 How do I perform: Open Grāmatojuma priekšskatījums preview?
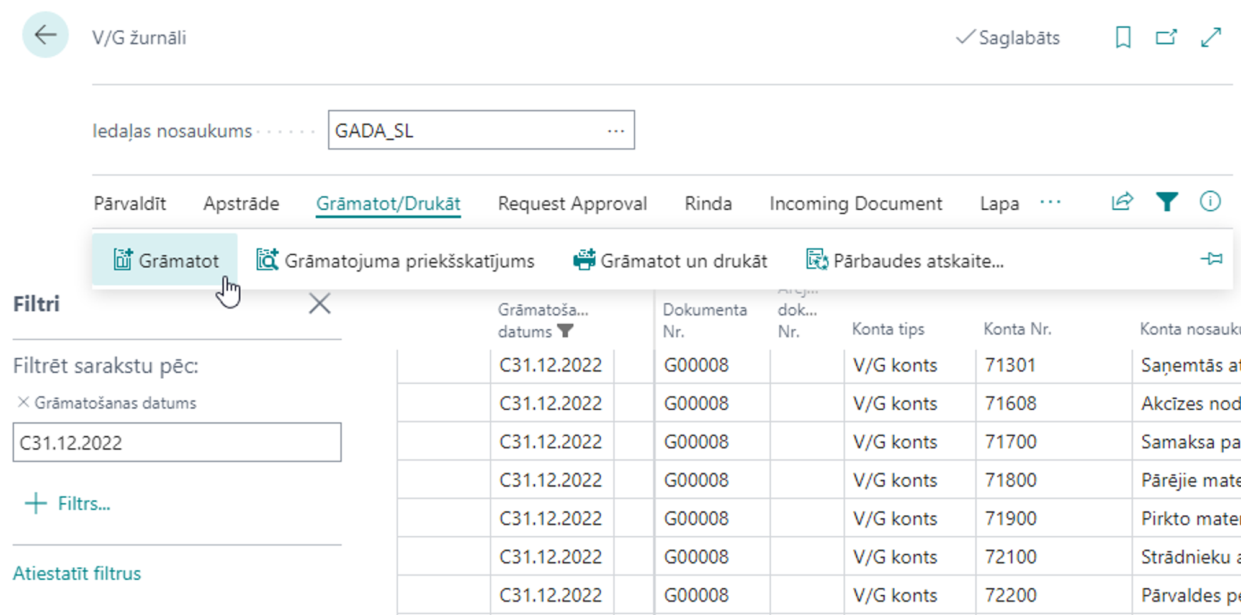click(395, 261)
